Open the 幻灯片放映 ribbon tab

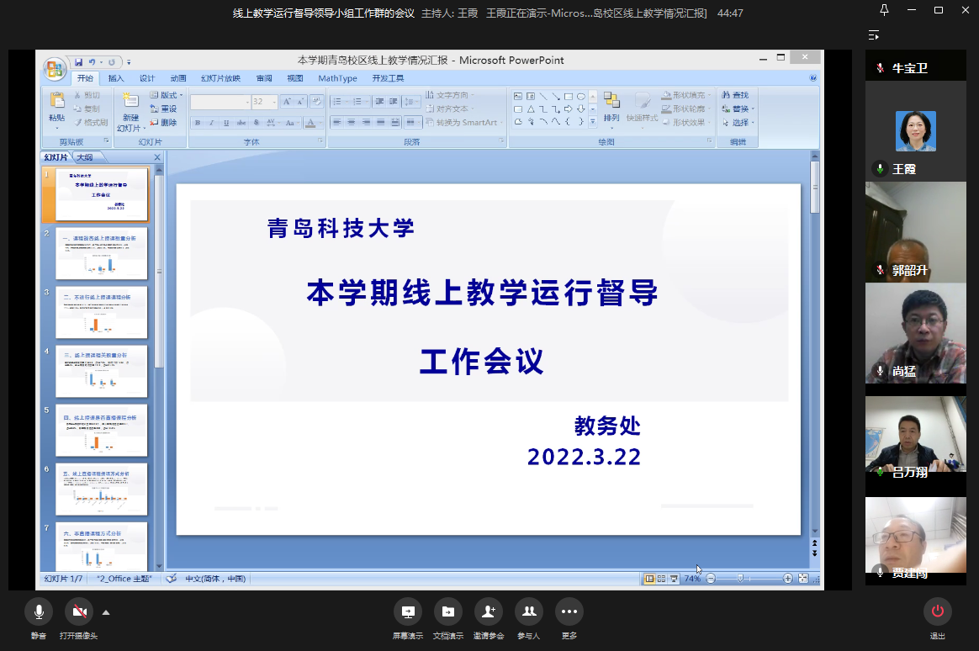pyautogui.click(x=220, y=78)
